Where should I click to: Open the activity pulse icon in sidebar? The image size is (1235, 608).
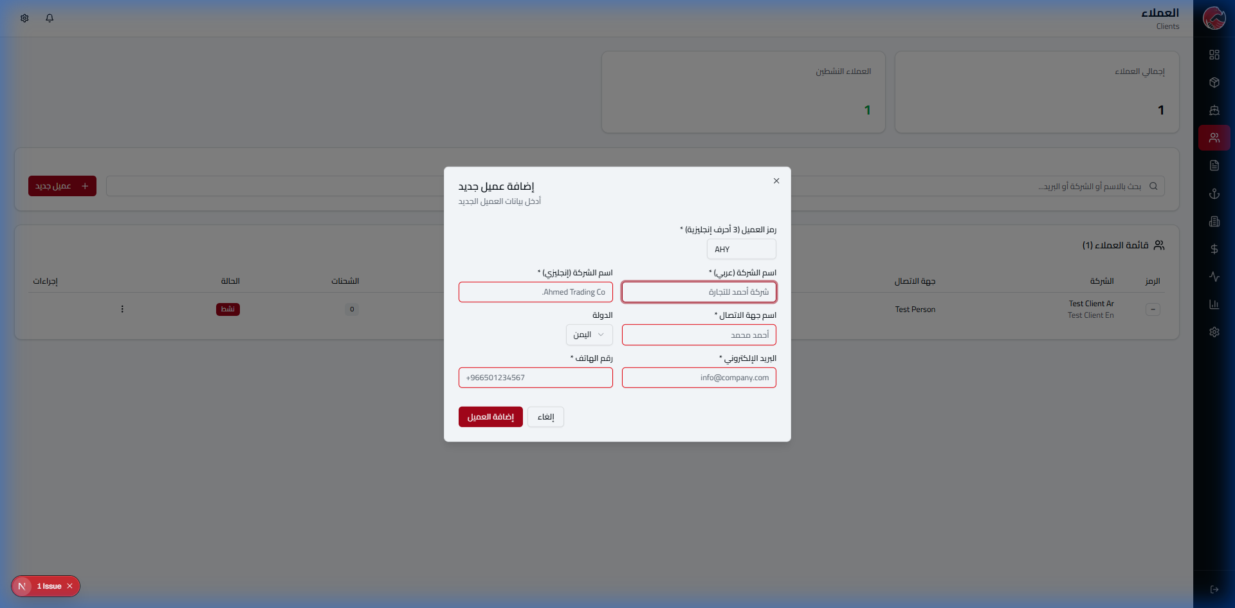(x=1214, y=277)
